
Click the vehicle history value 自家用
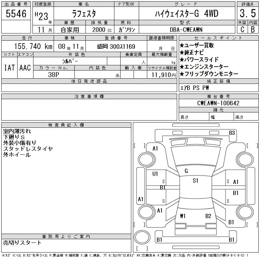(70, 30)
